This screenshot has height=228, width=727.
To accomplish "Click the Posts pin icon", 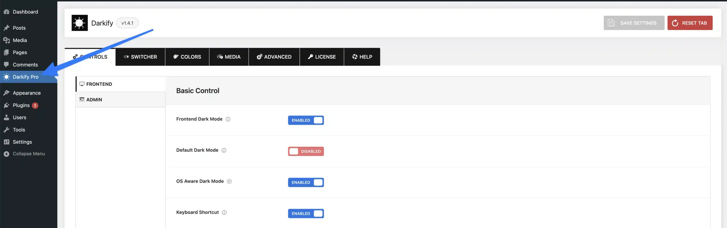I will pos(6,28).
